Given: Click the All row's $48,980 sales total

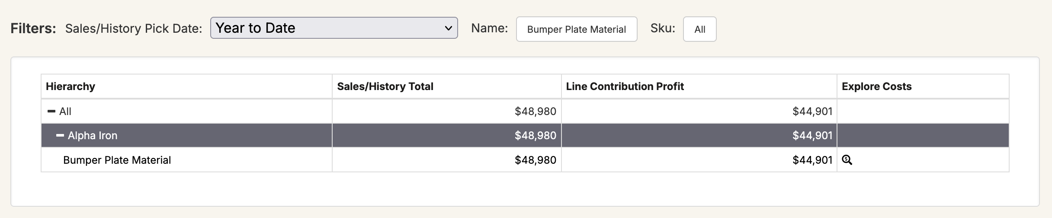Looking at the screenshot, I should (536, 111).
